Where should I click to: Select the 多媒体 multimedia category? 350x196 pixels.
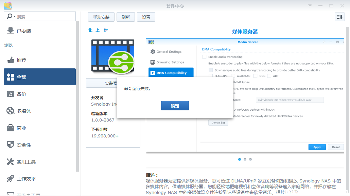(x=40, y=111)
